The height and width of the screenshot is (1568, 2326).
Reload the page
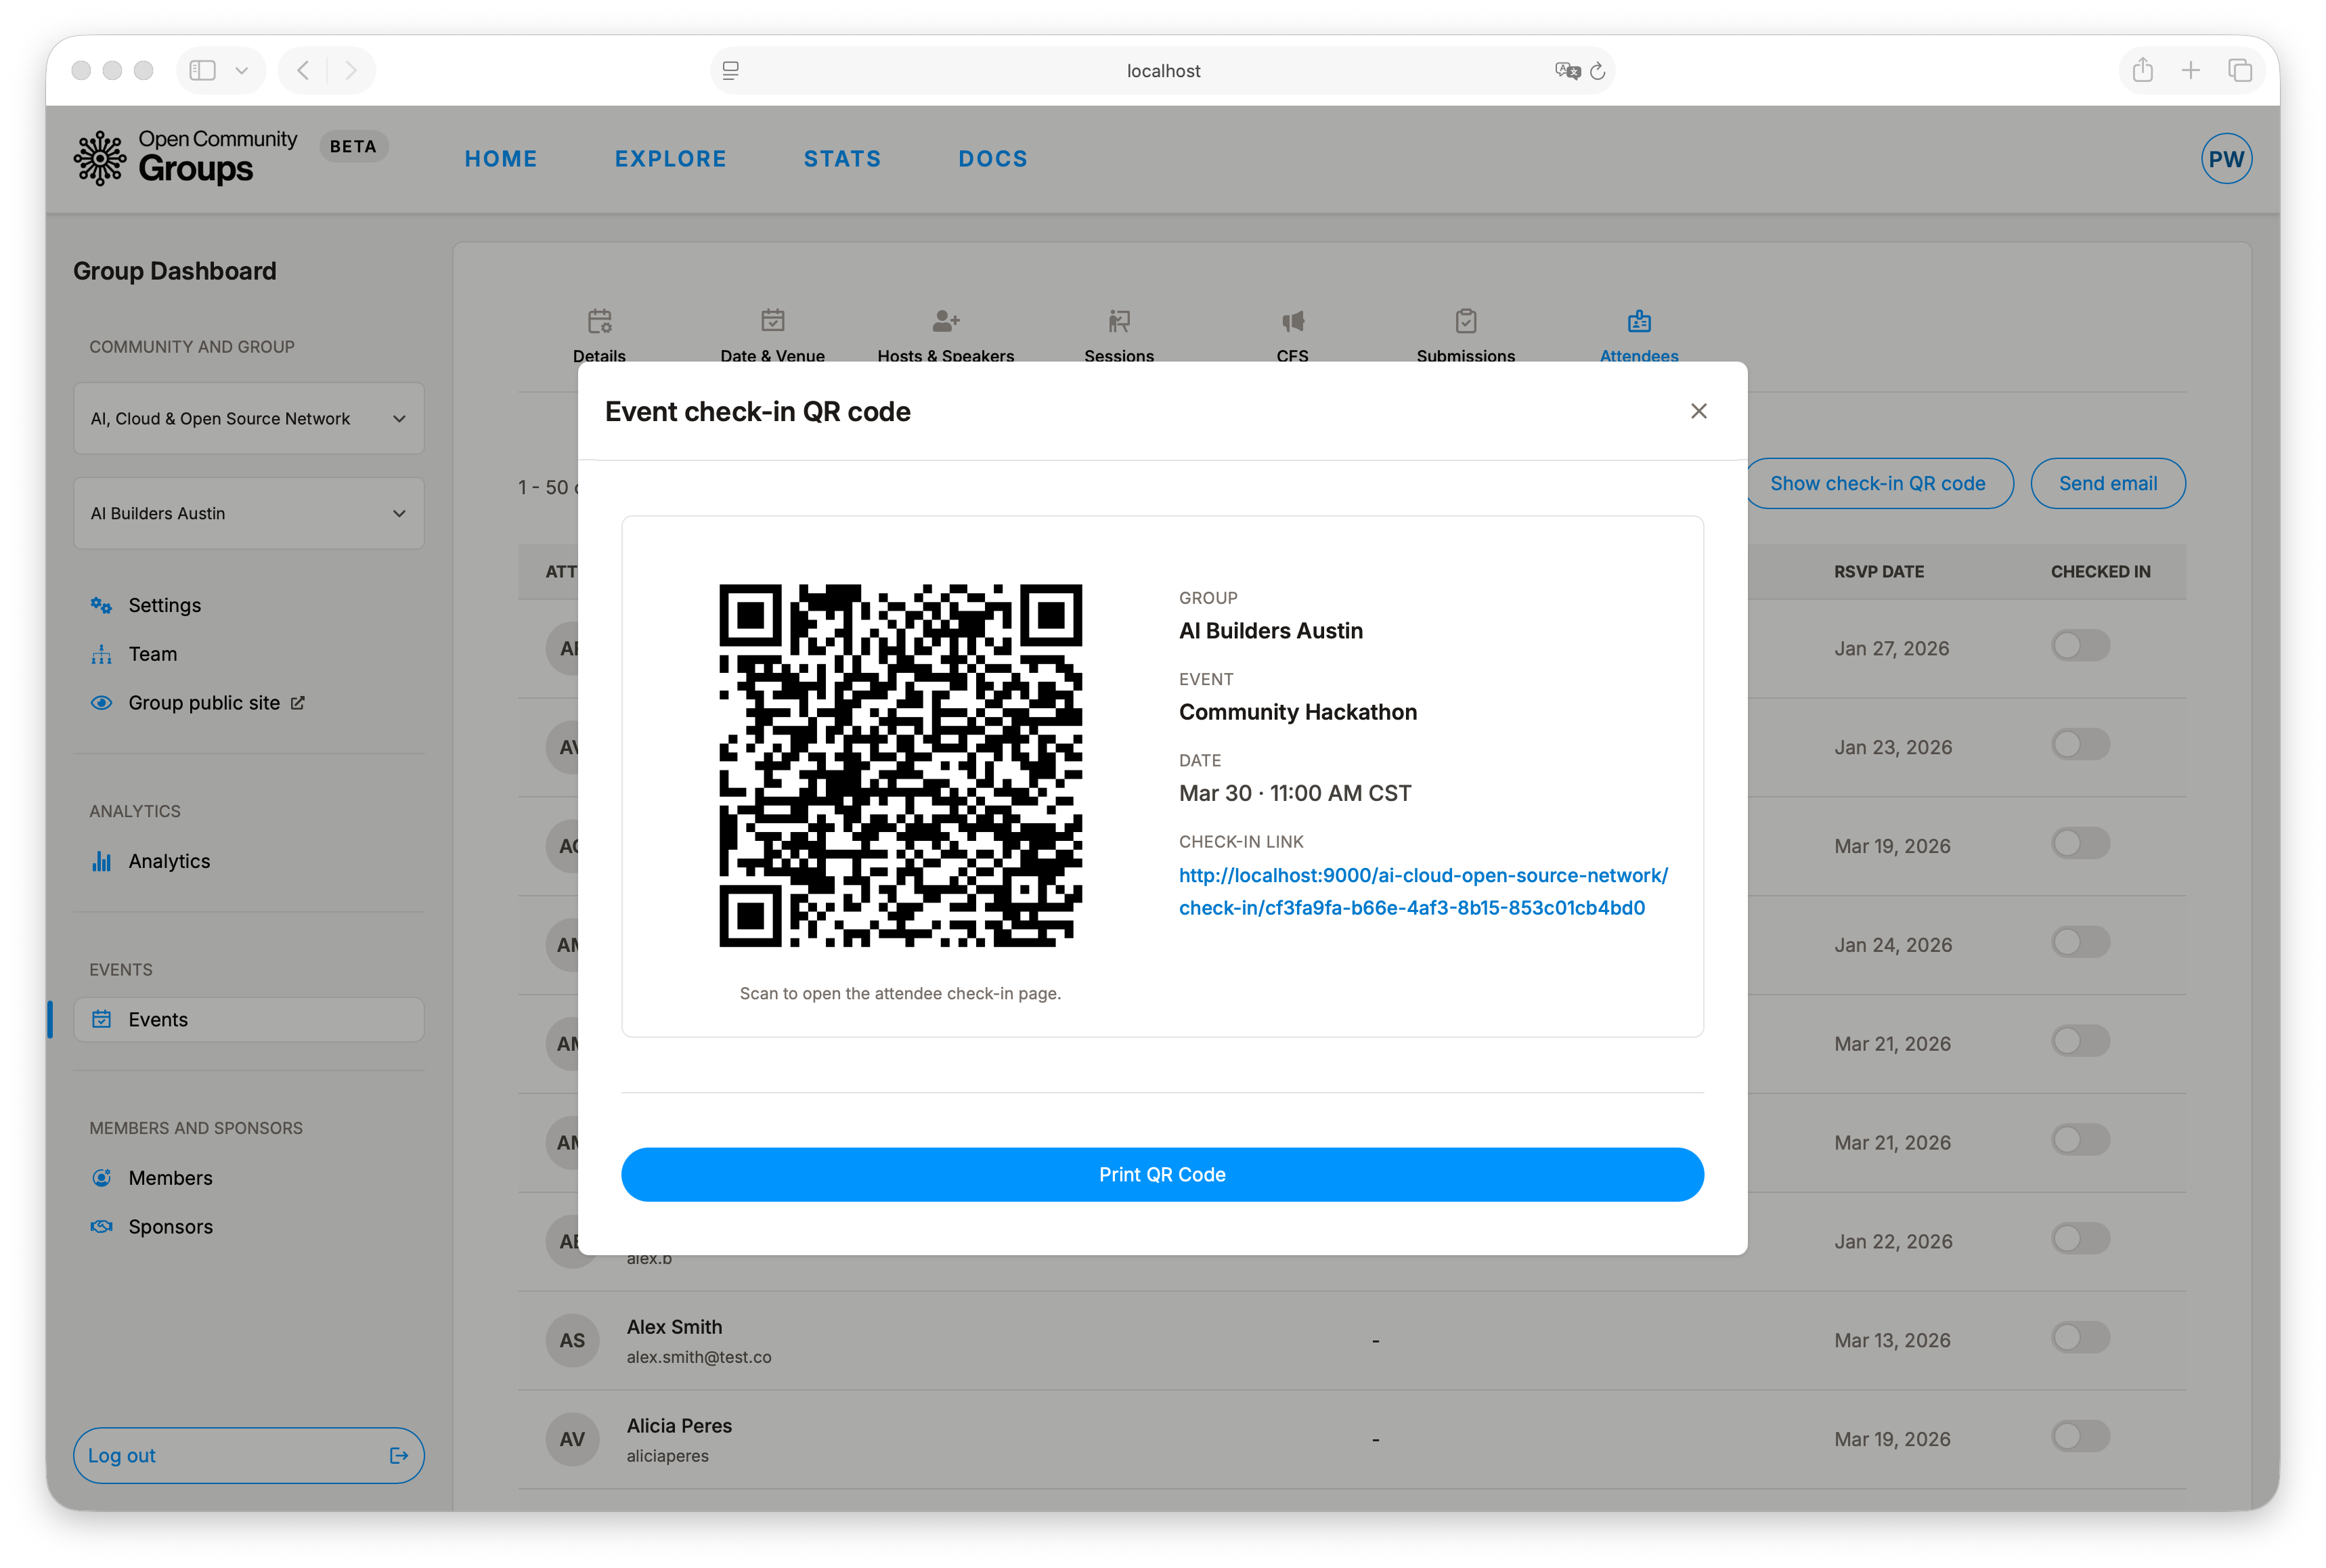(1598, 70)
